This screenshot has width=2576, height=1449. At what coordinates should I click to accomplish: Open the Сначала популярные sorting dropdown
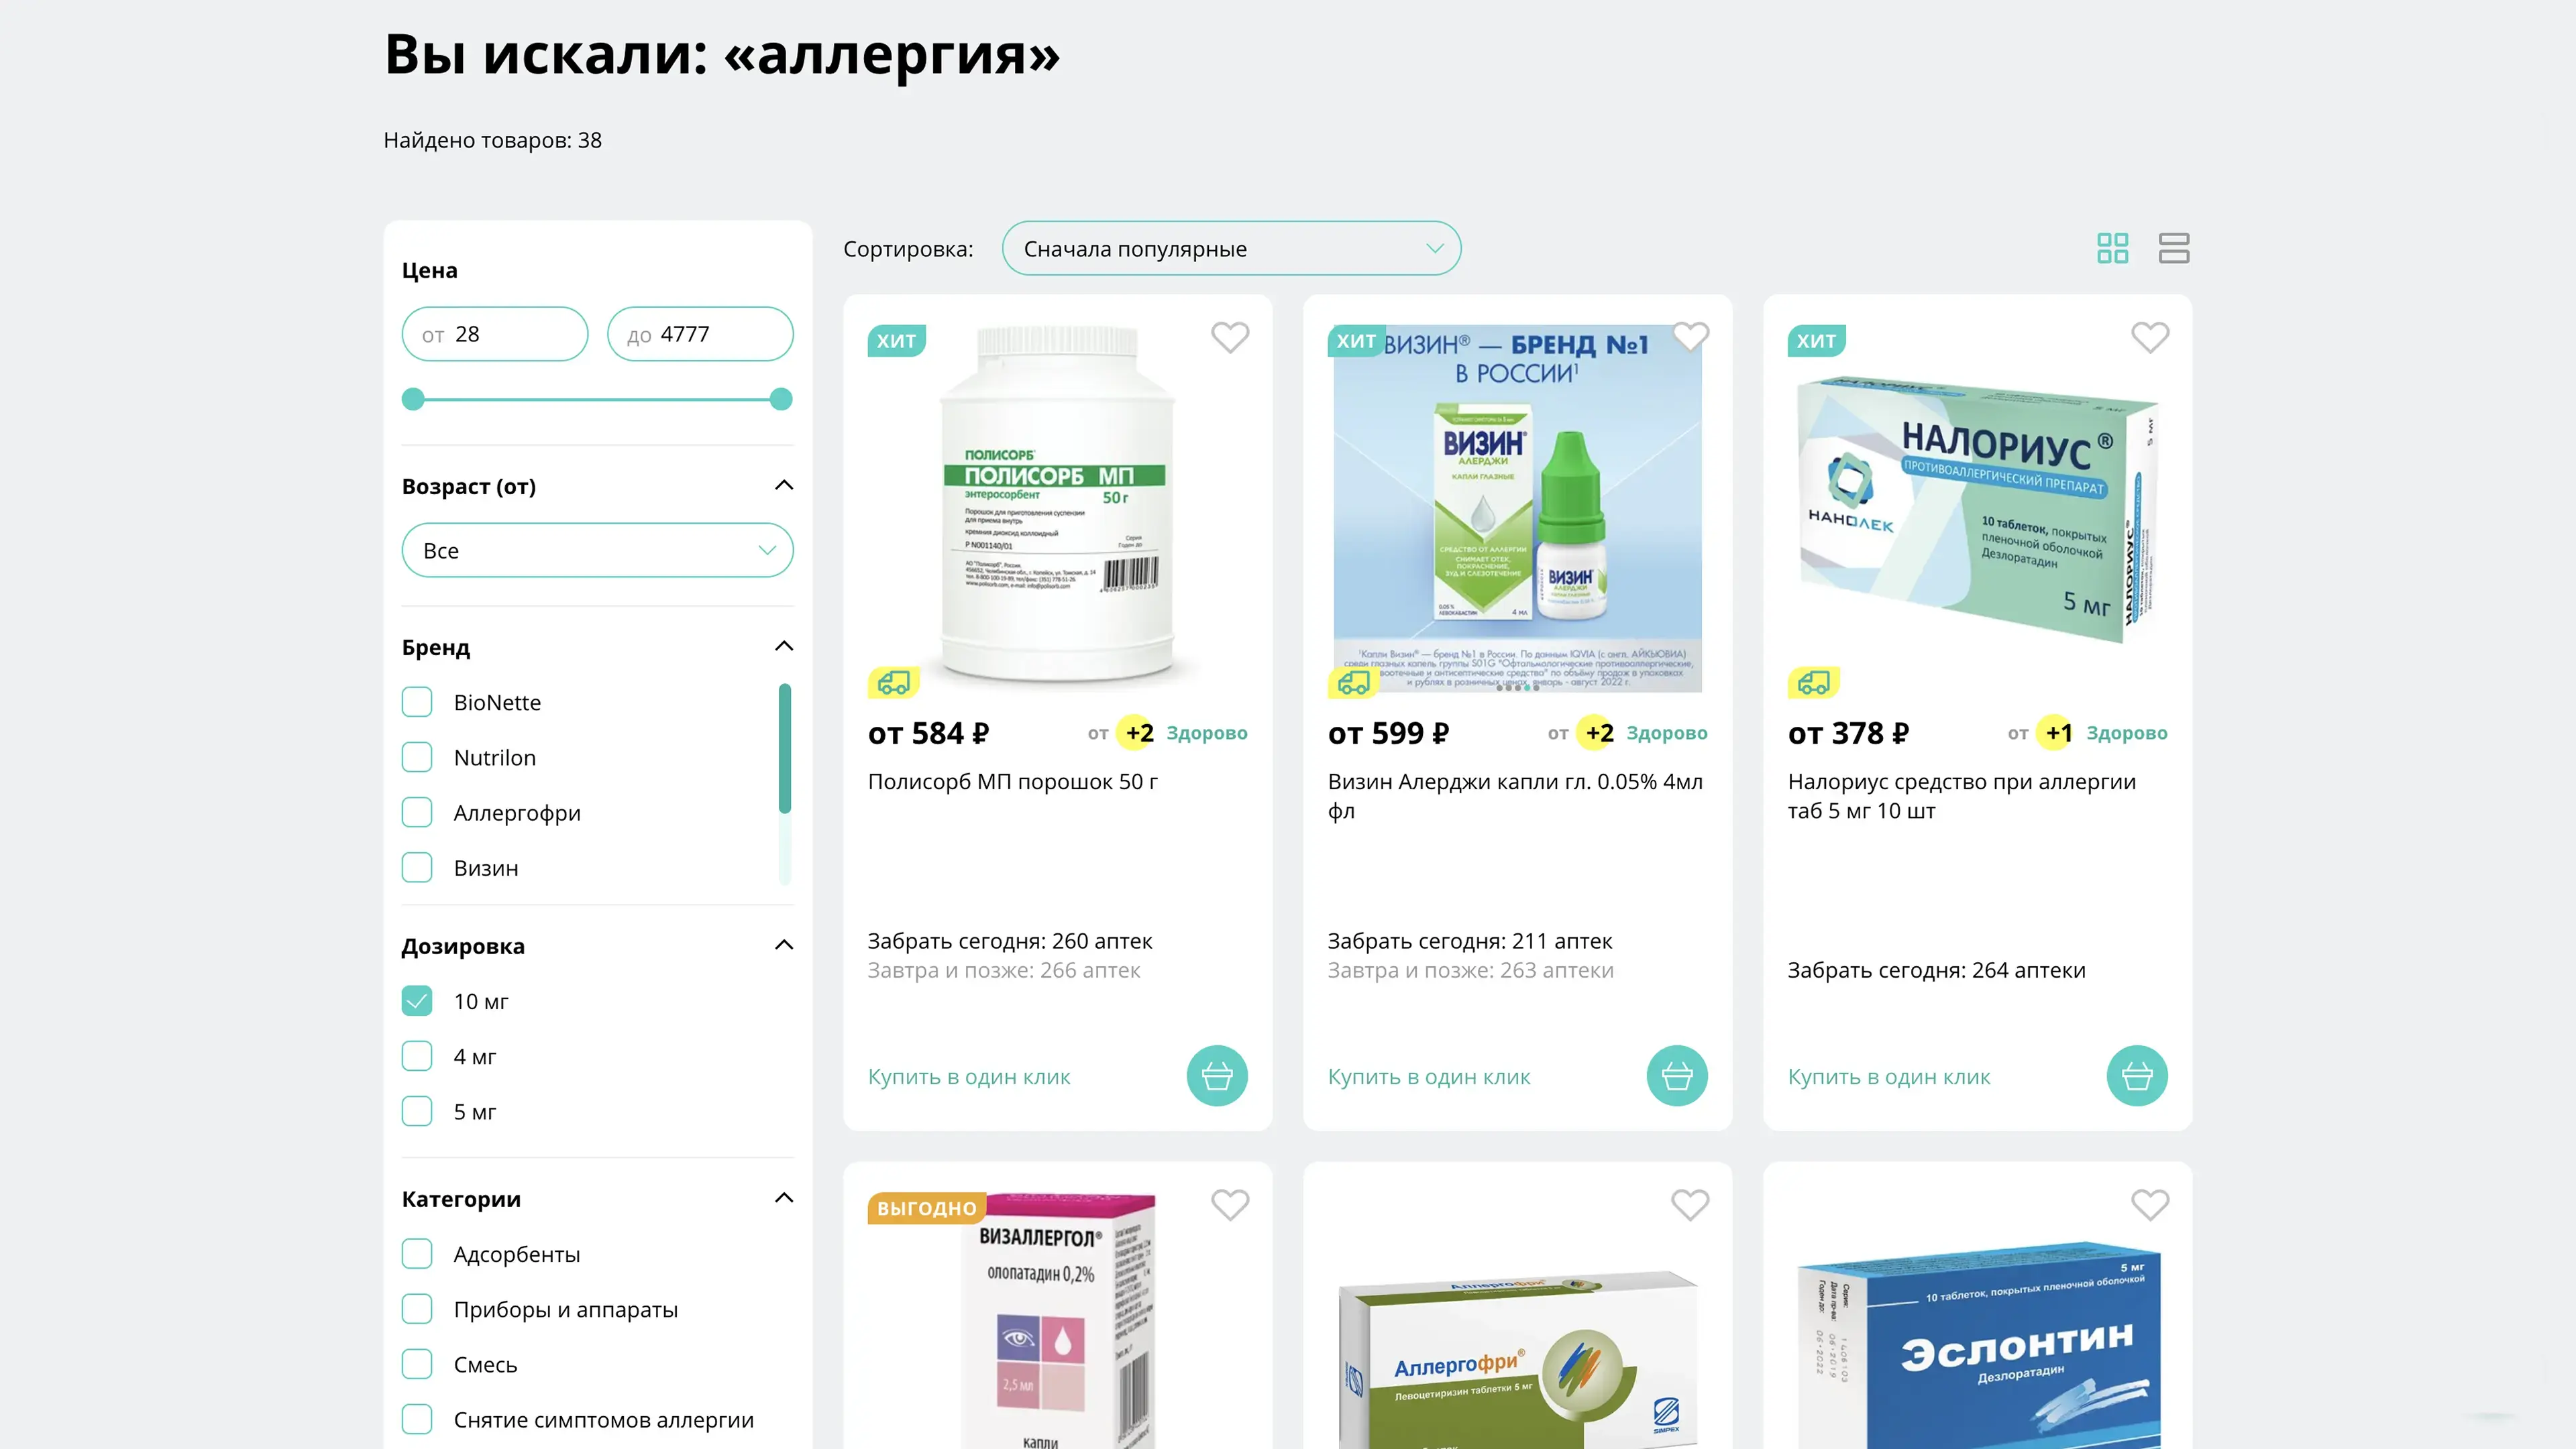pyautogui.click(x=1231, y=248)
